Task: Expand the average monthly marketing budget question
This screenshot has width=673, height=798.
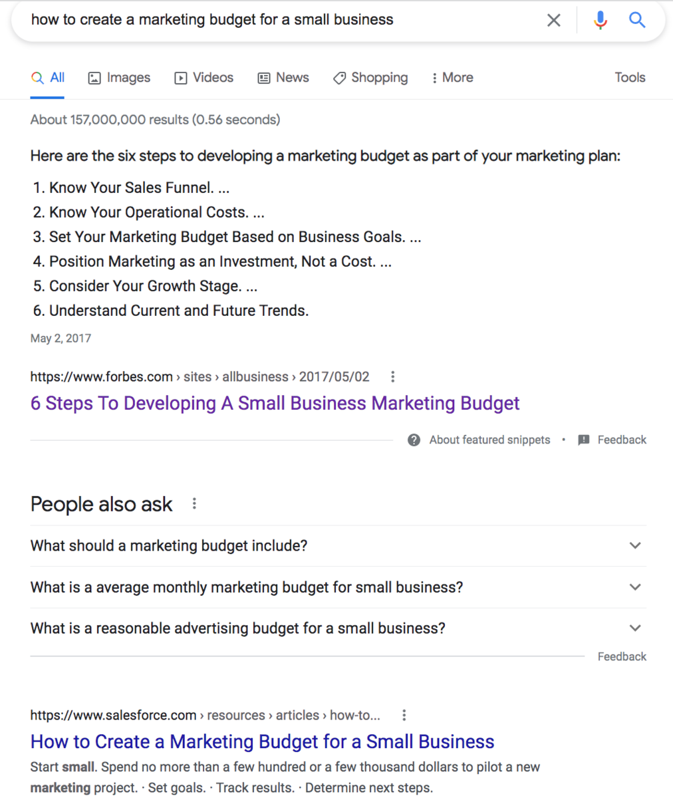Action: (x=338, y=587)
